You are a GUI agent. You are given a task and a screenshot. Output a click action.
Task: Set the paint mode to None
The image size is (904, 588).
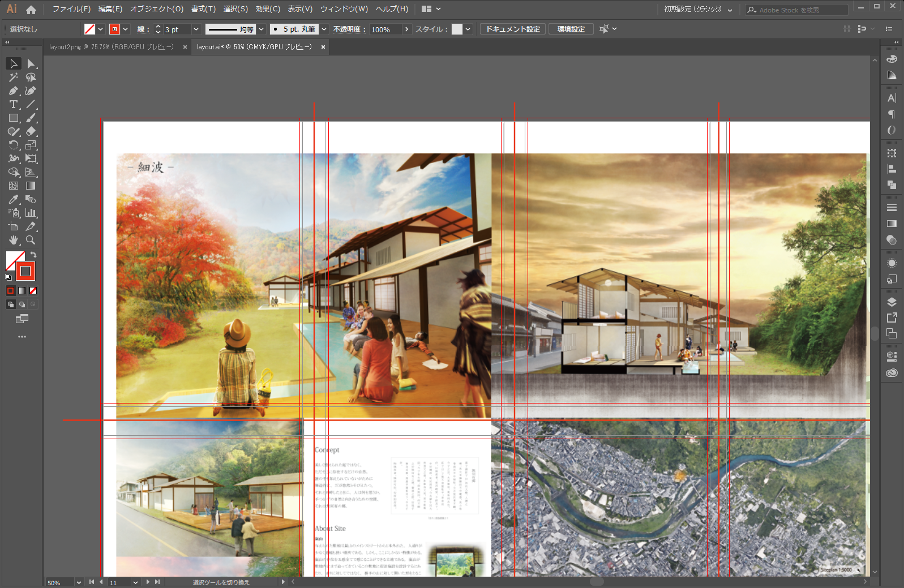(x=33, y=291)
